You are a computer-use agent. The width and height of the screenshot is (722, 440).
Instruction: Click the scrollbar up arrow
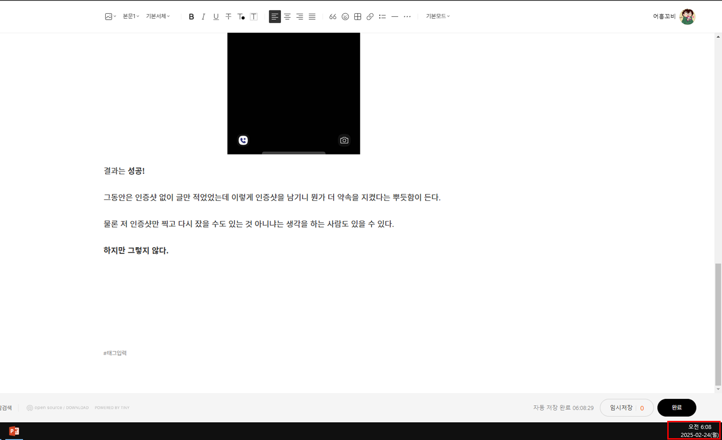pos(718,36)
